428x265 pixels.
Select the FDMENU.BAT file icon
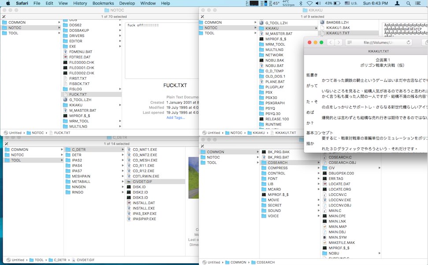click(65, 52)
